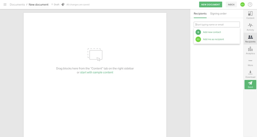The image size is (257, 137).
Task: Choose Add new contact option
Action: click(x=212, y=32)
